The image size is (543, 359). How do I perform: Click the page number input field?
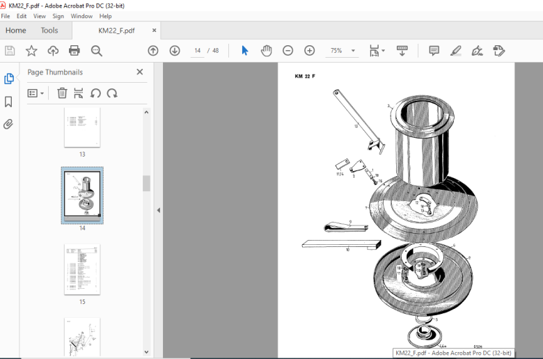point(198,51)
